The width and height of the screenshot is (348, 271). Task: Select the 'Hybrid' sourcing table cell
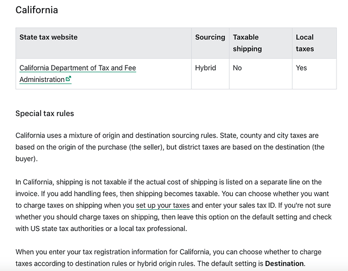coord(206,68)
